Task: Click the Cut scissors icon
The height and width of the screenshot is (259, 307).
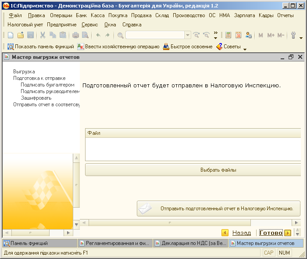Action: click(43, 35)
